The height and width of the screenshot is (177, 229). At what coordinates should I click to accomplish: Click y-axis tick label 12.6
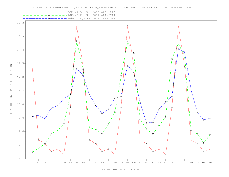(x=20, y=77)
